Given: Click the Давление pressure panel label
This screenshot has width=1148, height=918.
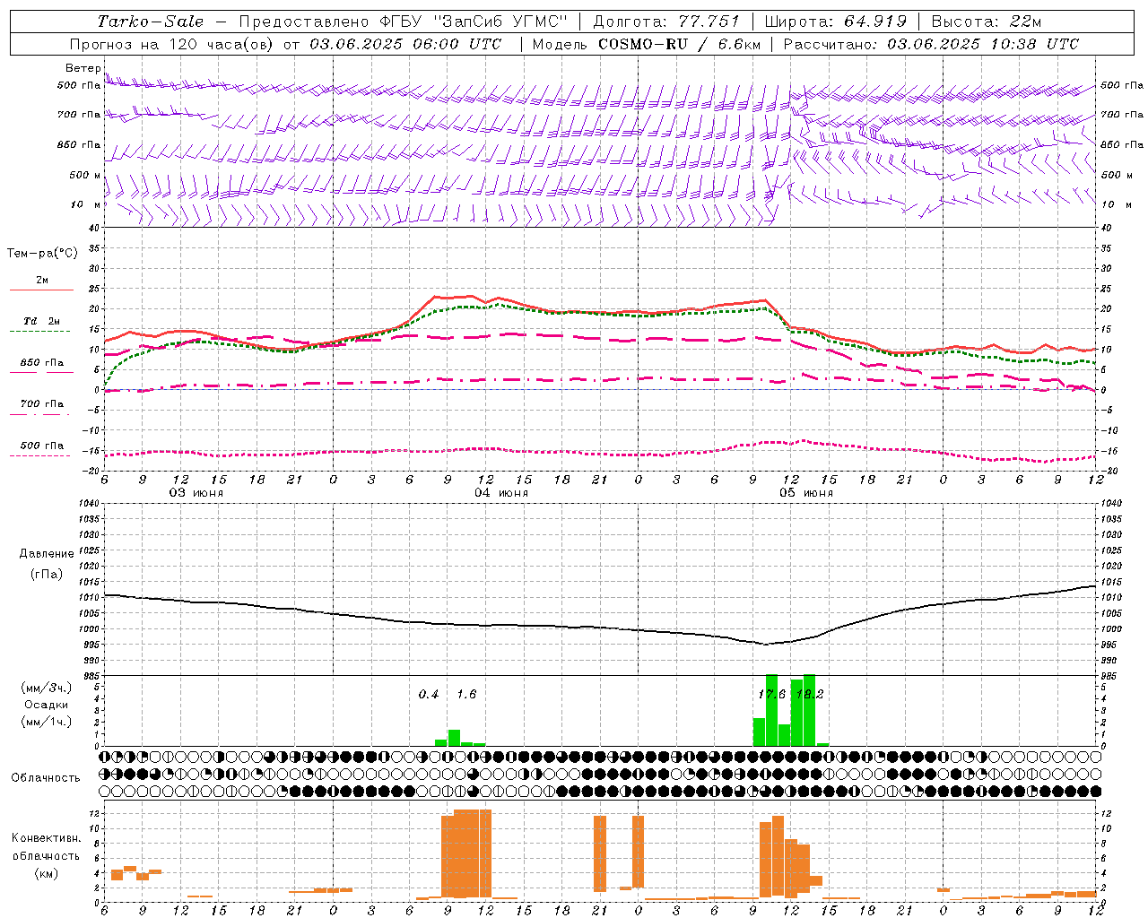Looking at the screenshot, I should (x=46, y=554).
